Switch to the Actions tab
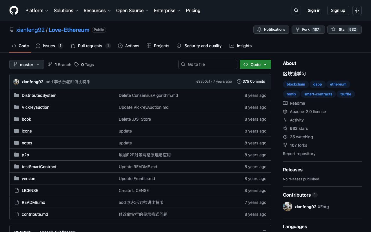371x232 pixels. point(128,46)
